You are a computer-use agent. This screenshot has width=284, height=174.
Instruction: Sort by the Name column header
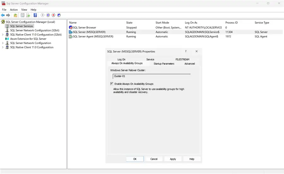pyautogui.click(x=73, y=23)
